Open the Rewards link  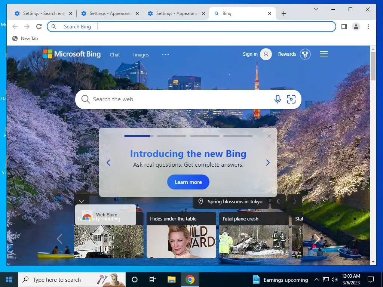(x=287, y=54)
